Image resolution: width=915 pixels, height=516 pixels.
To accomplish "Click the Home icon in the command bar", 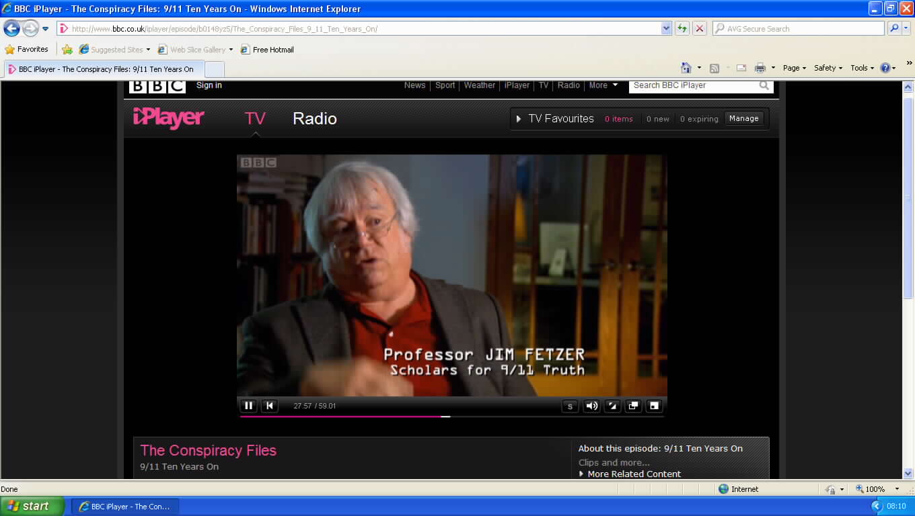I will (686, 68).
